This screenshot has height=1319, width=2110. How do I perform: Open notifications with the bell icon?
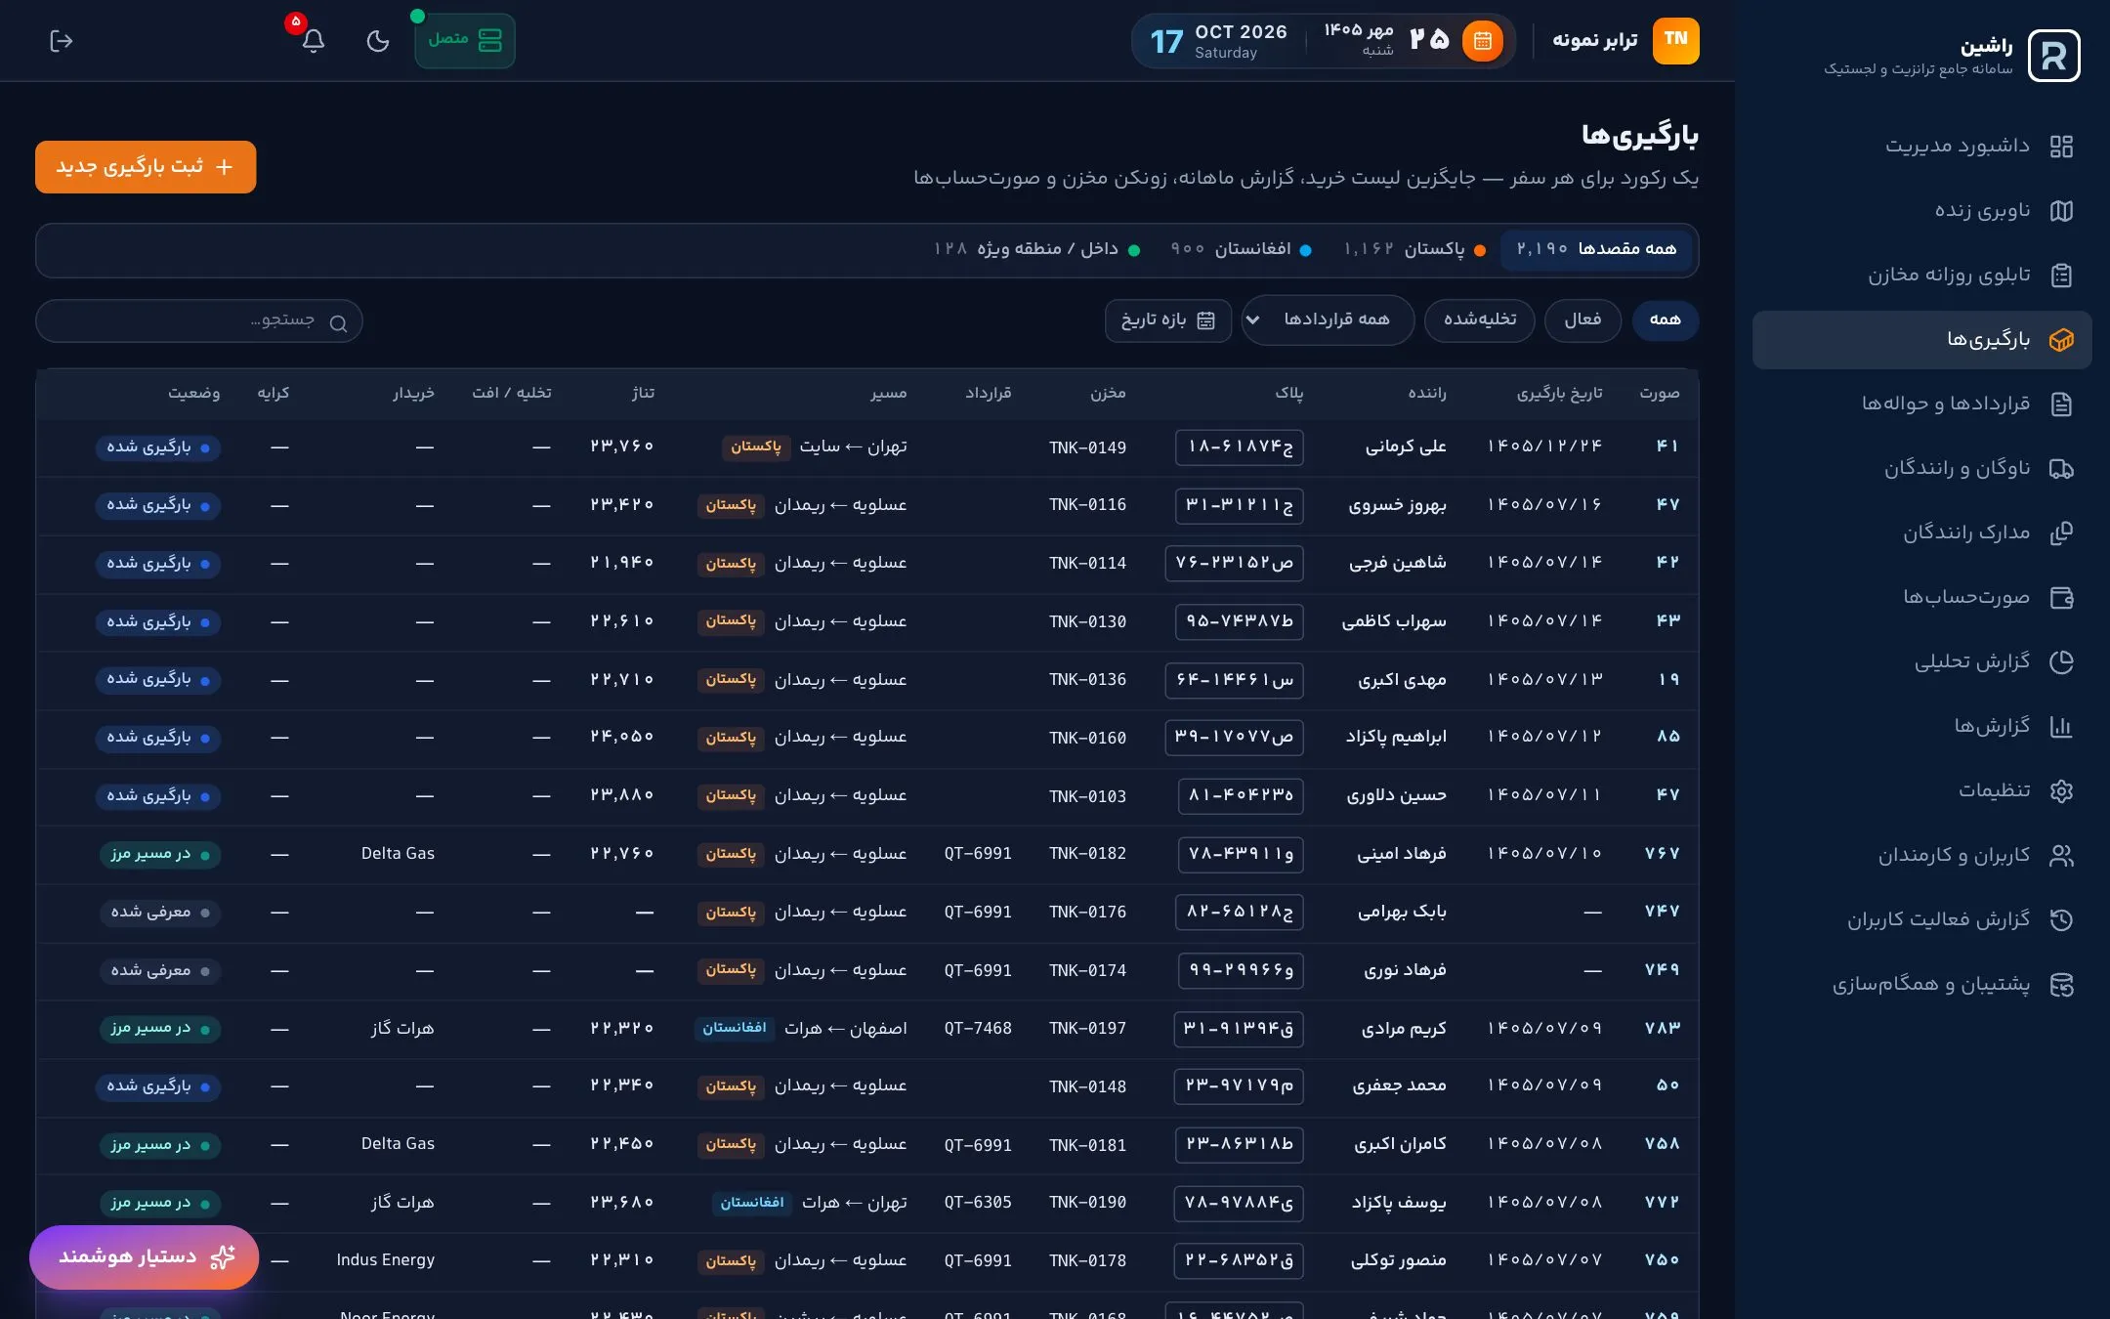tap(313, 41)
